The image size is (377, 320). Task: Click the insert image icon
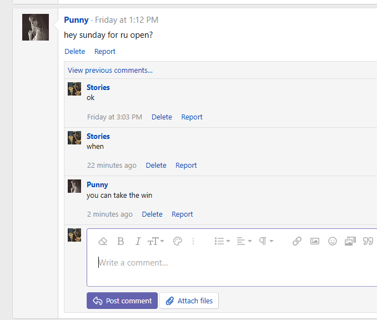coord(315,241)
